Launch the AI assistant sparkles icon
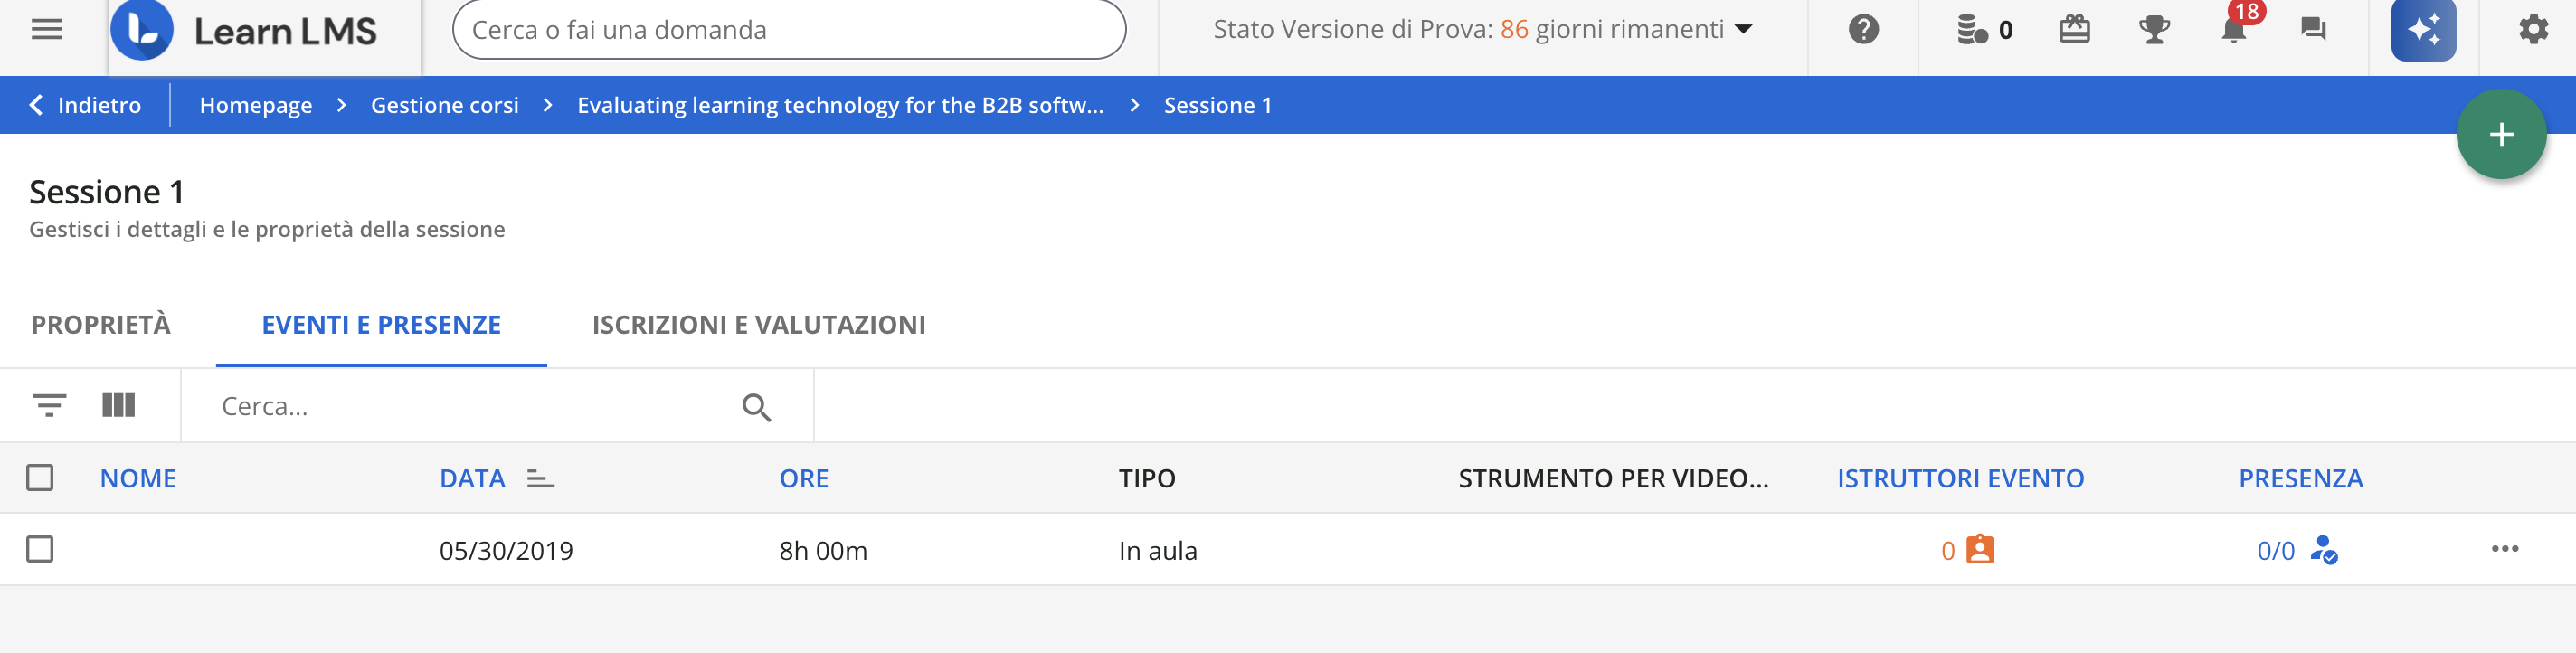Viewport: 2576px width, 653px height. pyautogui.click(x=2423, y=32)
